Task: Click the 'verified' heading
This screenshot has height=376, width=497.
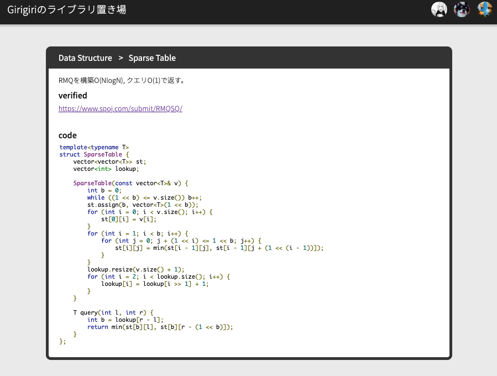Action: 72,96
